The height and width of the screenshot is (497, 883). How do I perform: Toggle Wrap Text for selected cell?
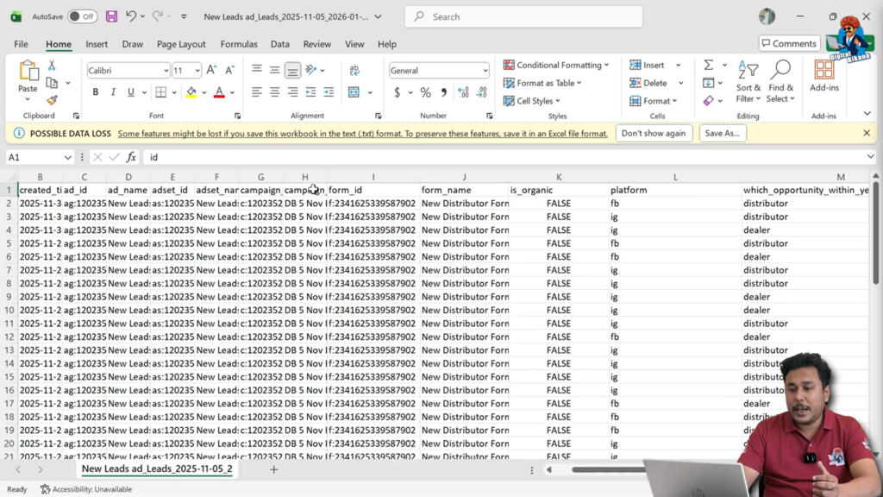pos(354,71)
